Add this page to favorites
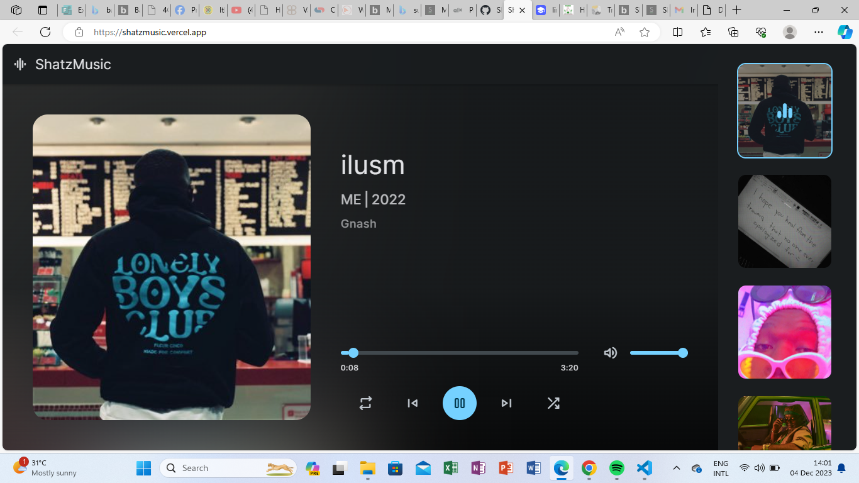Image resolution: width=859 pixels, height=483 pixels. (645, 32)
